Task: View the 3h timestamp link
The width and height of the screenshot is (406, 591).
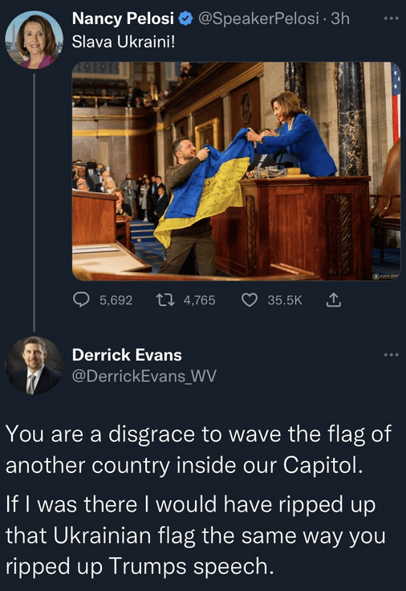Action: [x=340, y=18]
